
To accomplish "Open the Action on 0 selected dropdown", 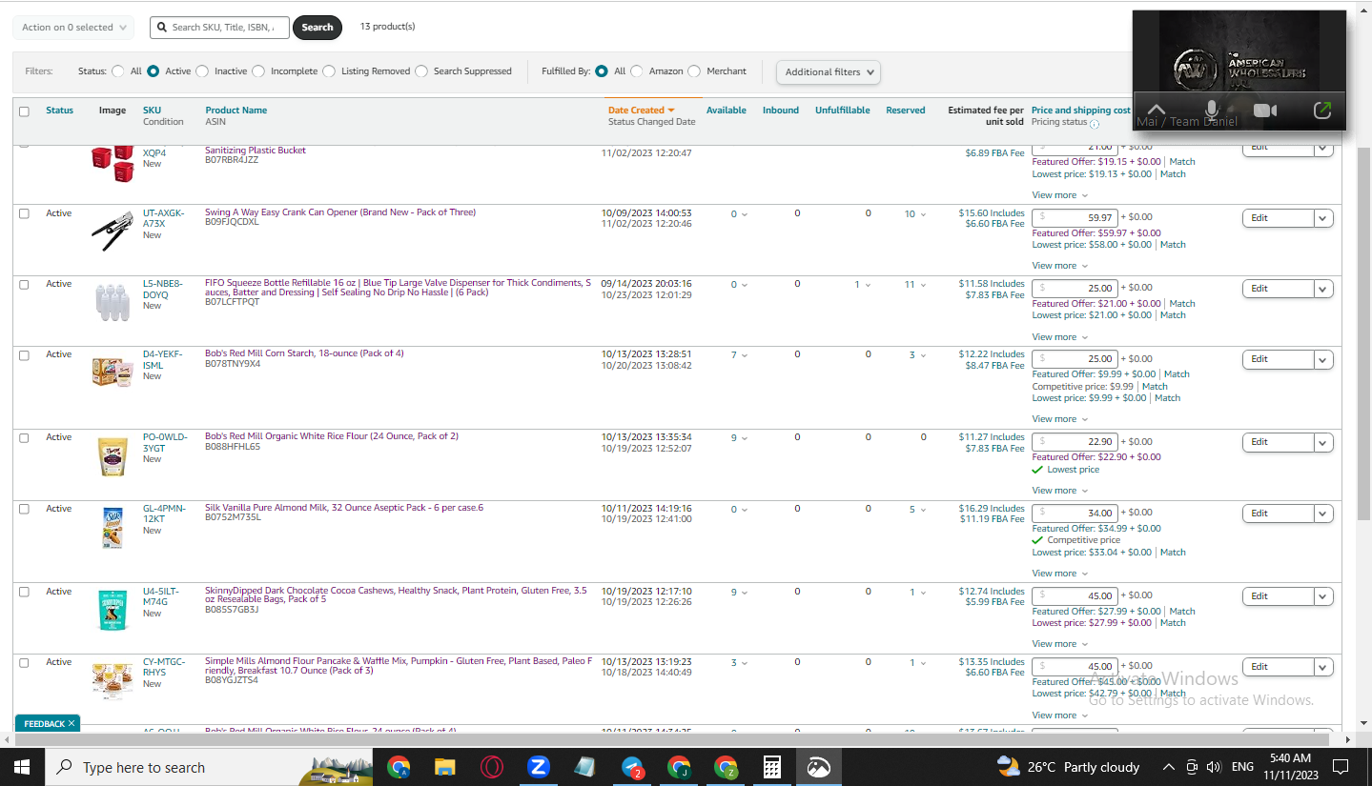I will (73, 28).
